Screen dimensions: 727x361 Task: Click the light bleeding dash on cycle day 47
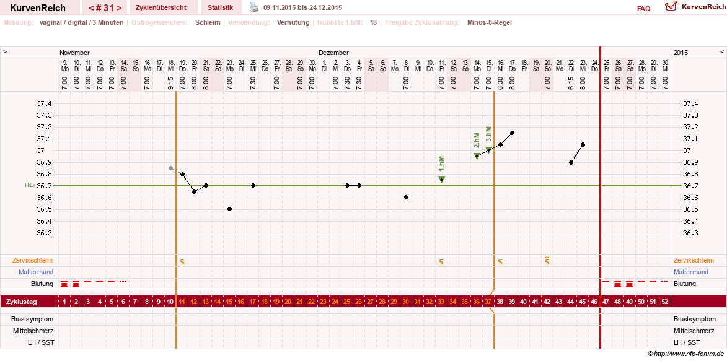606,281
